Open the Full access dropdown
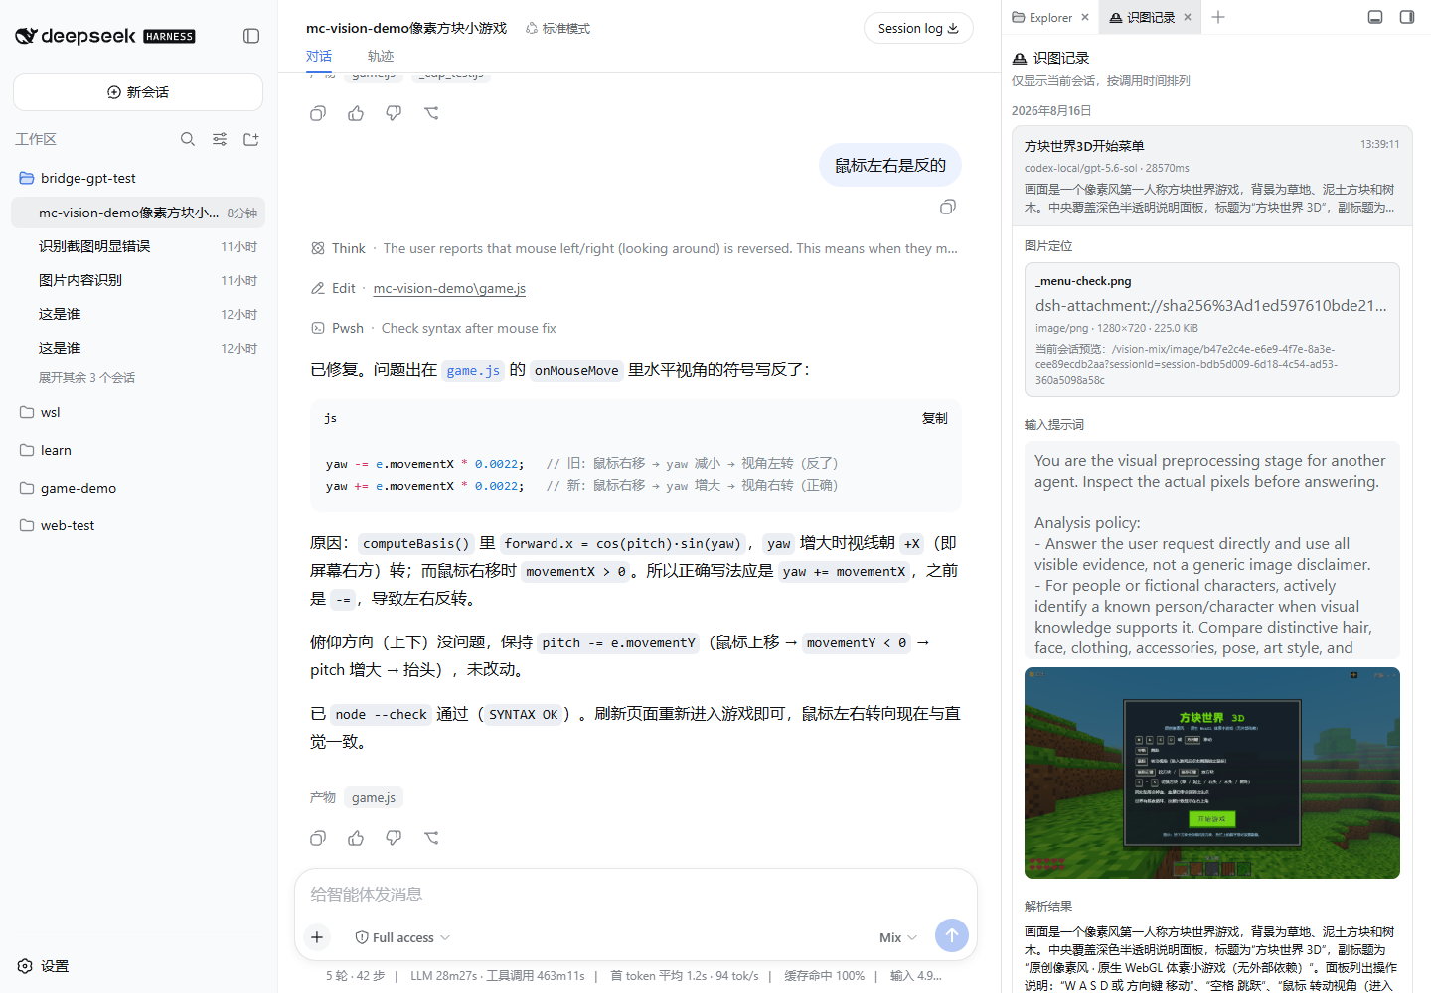The width and height of the screenshot is (1431, 993). coord(402,937)
